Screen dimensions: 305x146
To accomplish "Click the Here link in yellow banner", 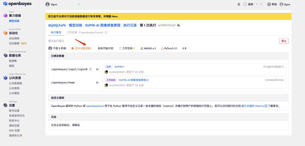I will pyautogui.click(x=114, y=16).
